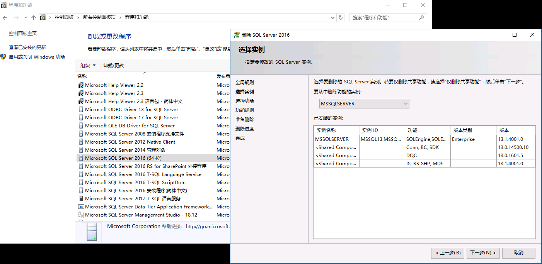Click the DQC features cell
This screenshot has width=542, height=264.
tap(428, 156)
